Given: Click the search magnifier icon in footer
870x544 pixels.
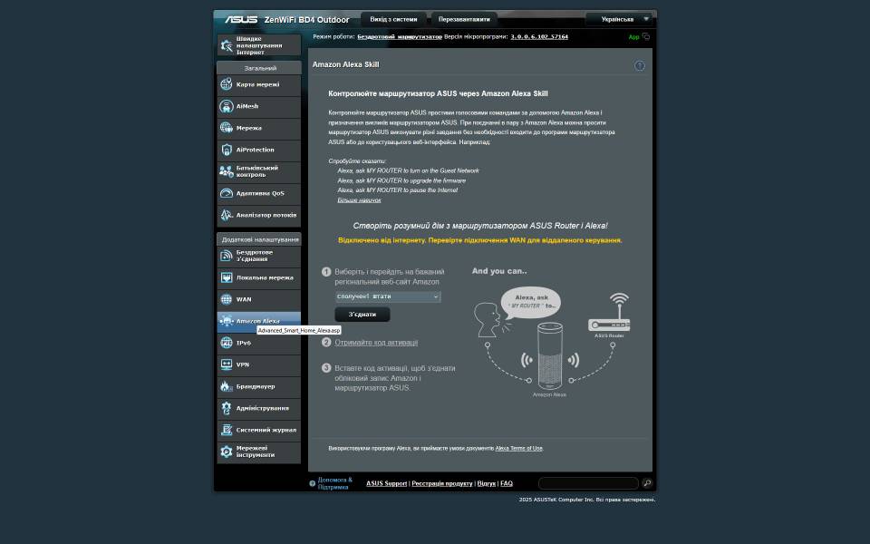Looking at the screenshot, I should tap(646, 483).
